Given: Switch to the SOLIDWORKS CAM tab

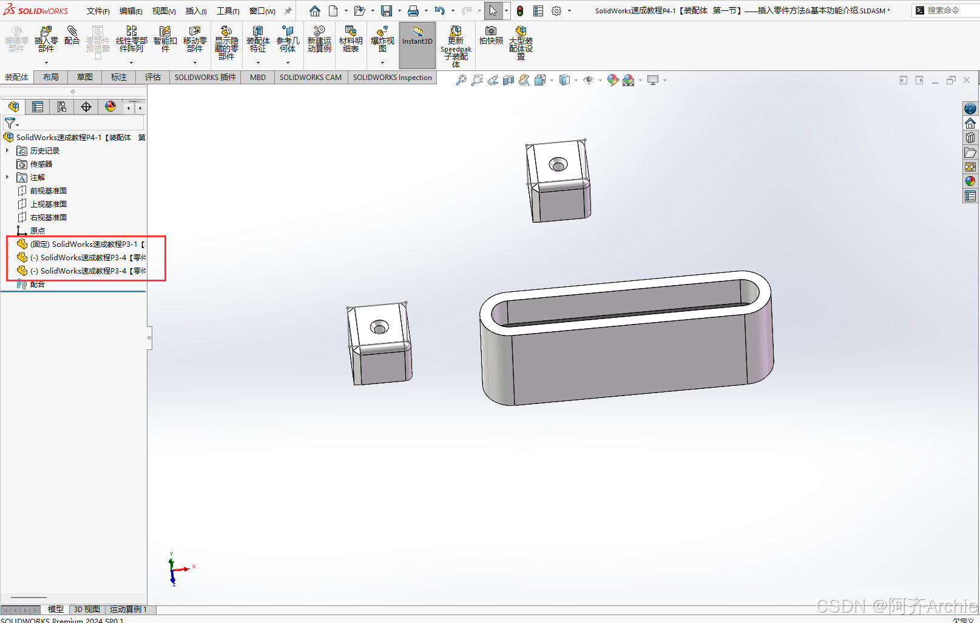Looking at the screenshot, I should pyautogui.click(x=311, y=77).
